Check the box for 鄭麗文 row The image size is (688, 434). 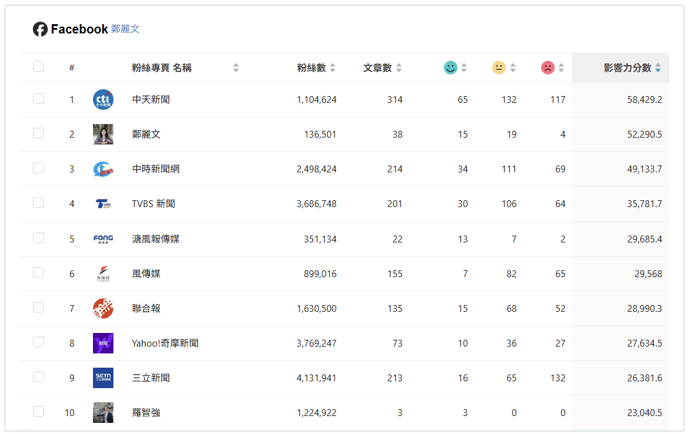tap(38, 133)
